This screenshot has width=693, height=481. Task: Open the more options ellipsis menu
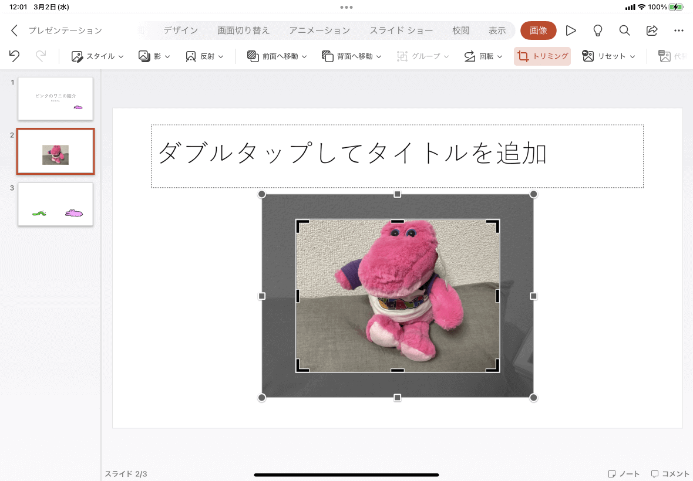coord(679,31)
